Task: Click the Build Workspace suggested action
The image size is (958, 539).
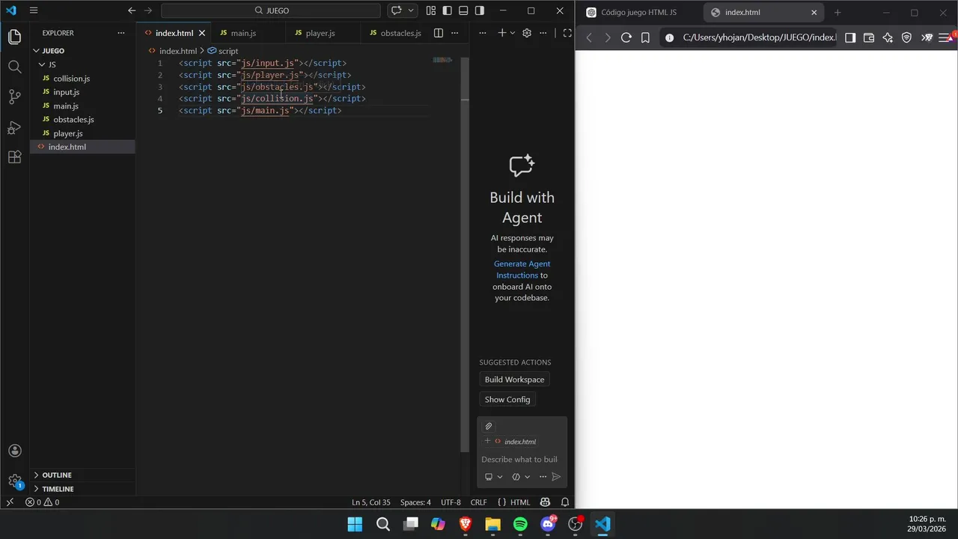Action: [x=514, y=380]
